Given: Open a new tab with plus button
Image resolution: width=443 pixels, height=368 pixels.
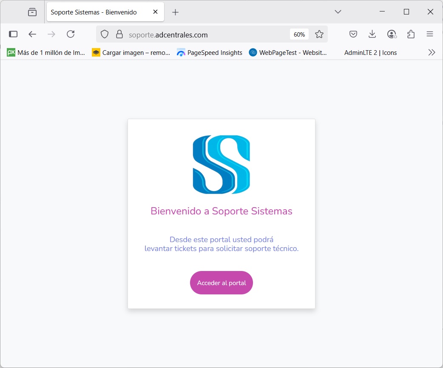Looking at the screenshot, I should 175,12.
